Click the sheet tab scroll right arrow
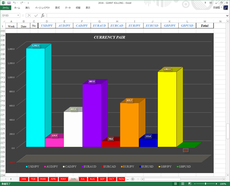This screenshot has width=230, height=186. 11,179
